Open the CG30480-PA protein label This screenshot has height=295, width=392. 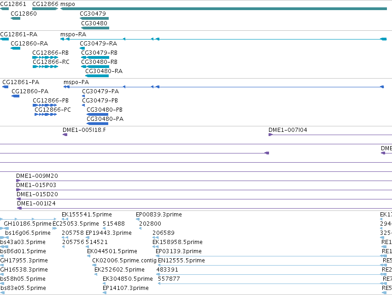coord(105,119)
